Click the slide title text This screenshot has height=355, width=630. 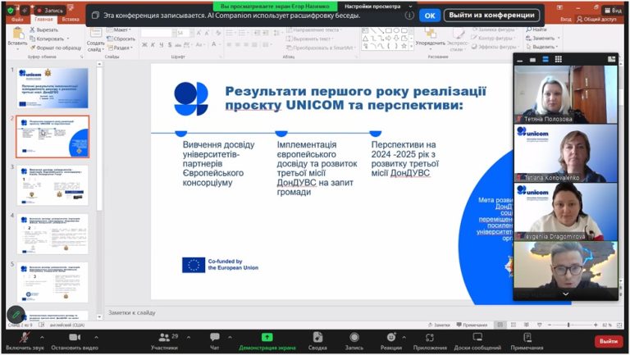pyautogui.click(x=355, y=98)
